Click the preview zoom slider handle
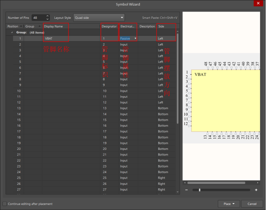The width and height of the screenshot is (266, 210). 199,190
